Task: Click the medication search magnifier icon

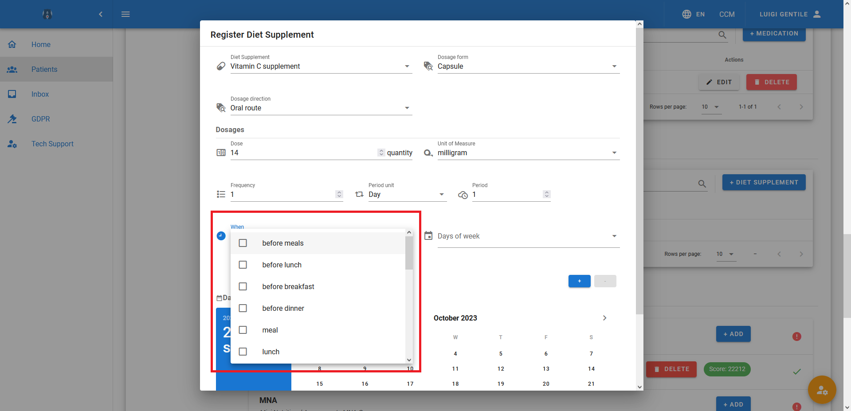Action: point(722,35)
